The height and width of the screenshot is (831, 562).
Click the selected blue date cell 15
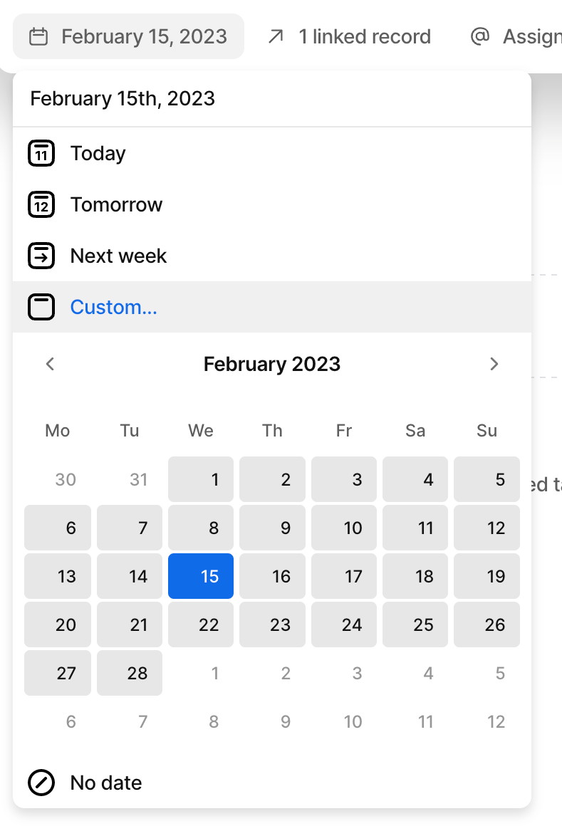click(x=200, y=576)
